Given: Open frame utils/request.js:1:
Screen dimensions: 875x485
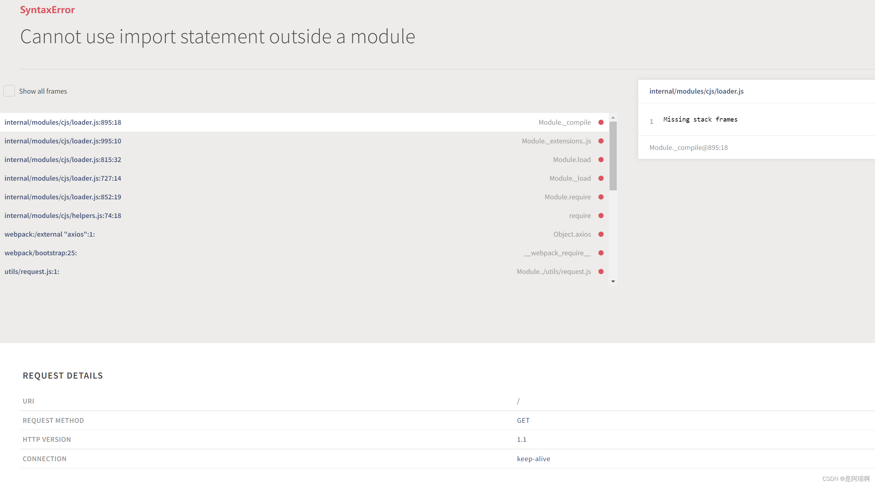Looking at the screenshot, I should pyautogui.click(x=304, y=272).
